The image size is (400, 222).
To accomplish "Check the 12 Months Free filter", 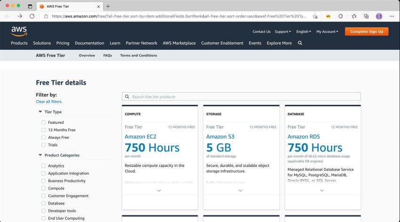I will click(43, 130).
